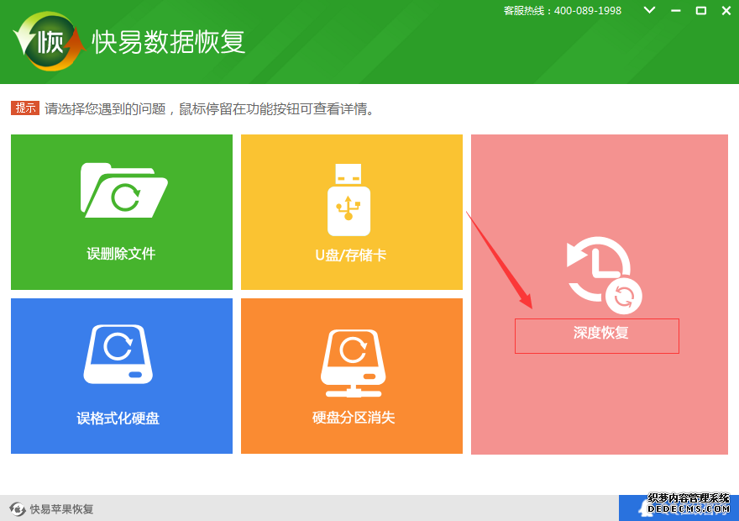
Task: Close the 快易数据恢复 window
Action: point(726,10)
